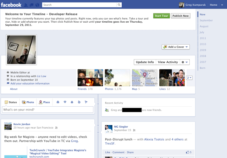
Task: Click Greg Kumparak name in header
Action: (x=195, y=5)
